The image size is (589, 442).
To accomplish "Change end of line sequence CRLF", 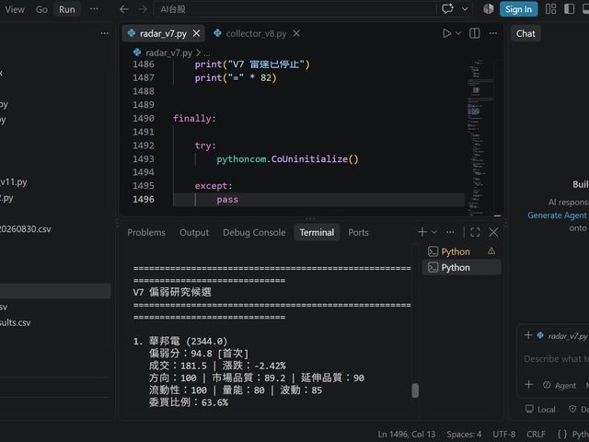I will click(x=536, y=434).
